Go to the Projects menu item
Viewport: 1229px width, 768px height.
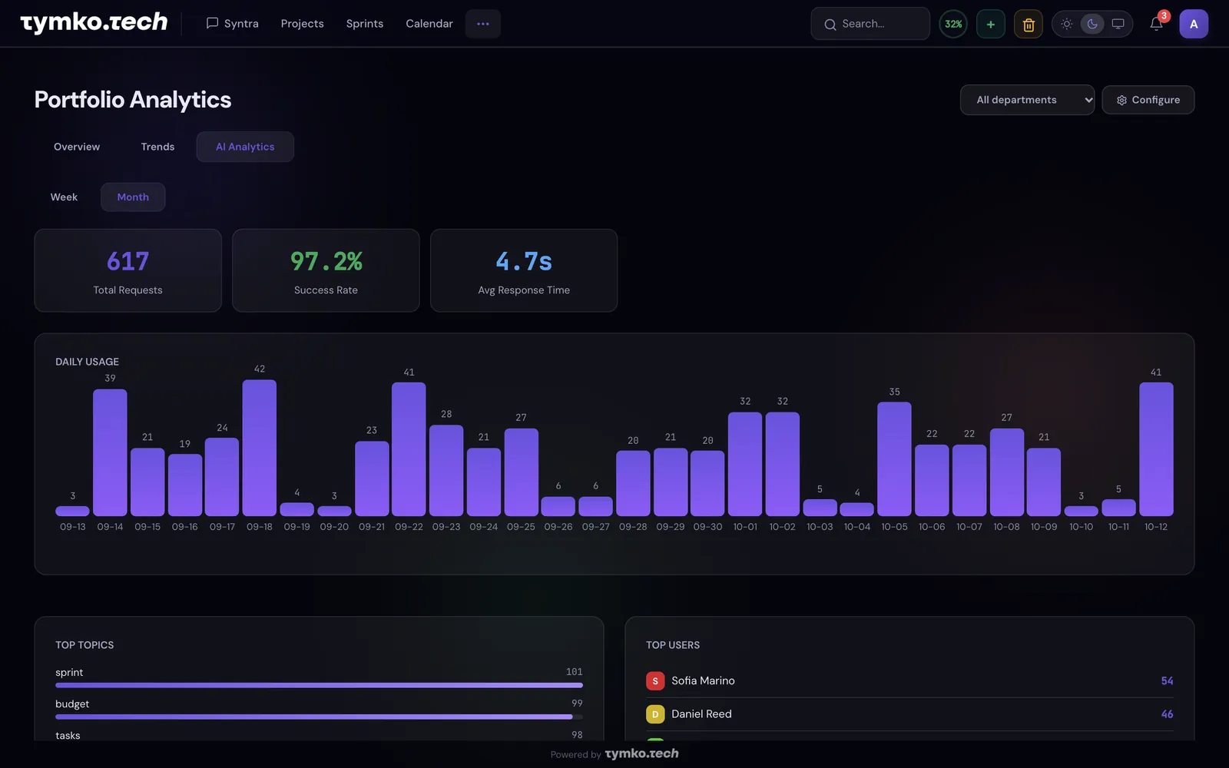pyautogui.click(x=302, y=24)
